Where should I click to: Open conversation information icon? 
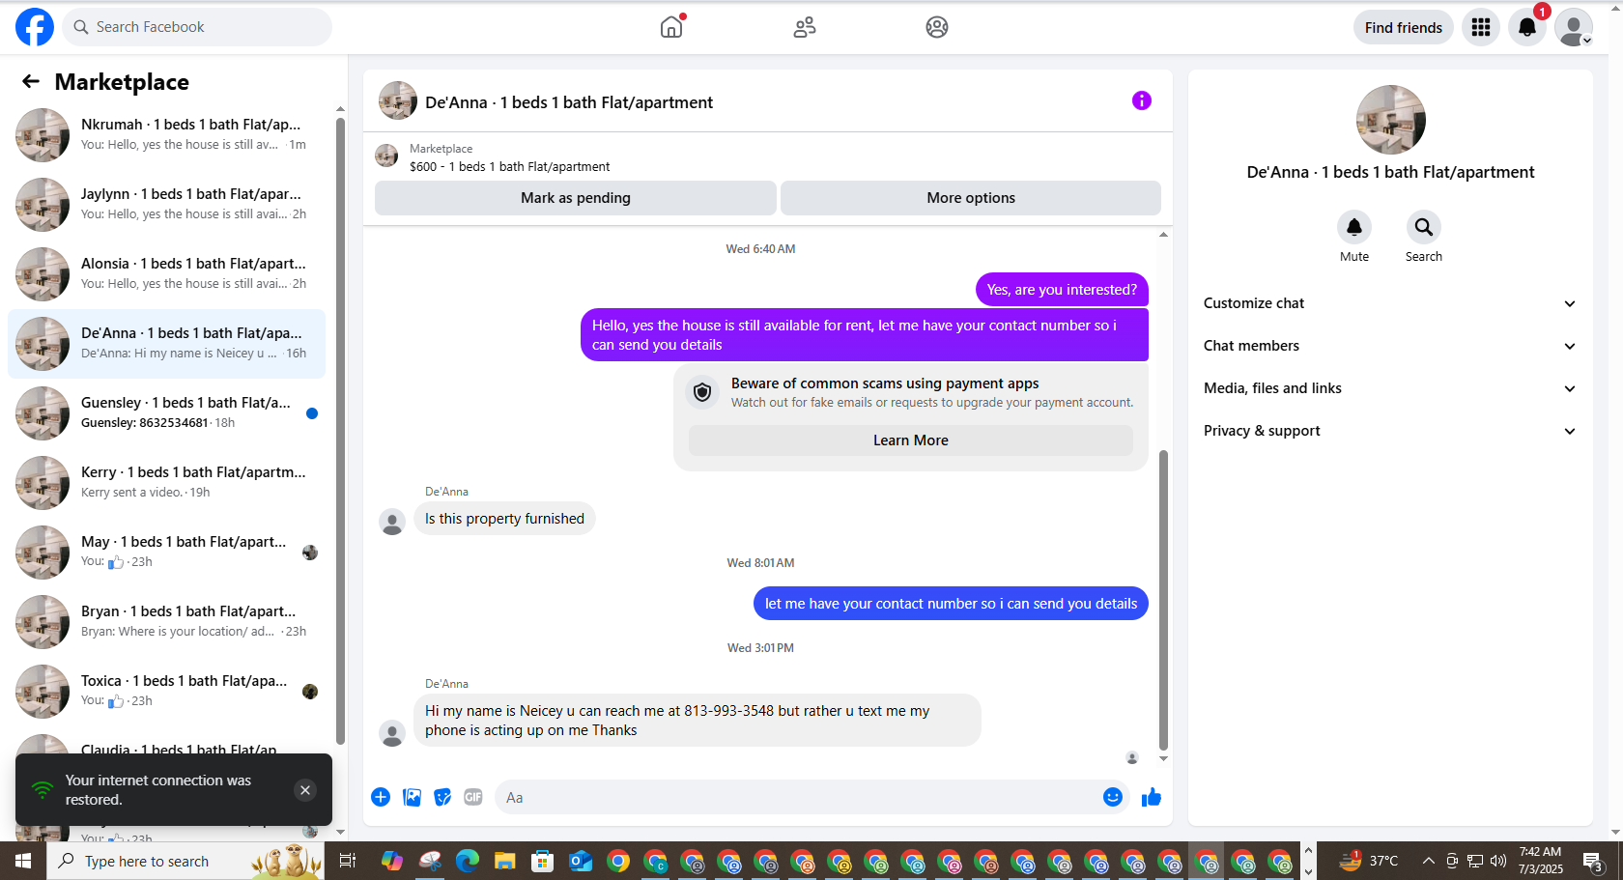[x=1142, y=100]
